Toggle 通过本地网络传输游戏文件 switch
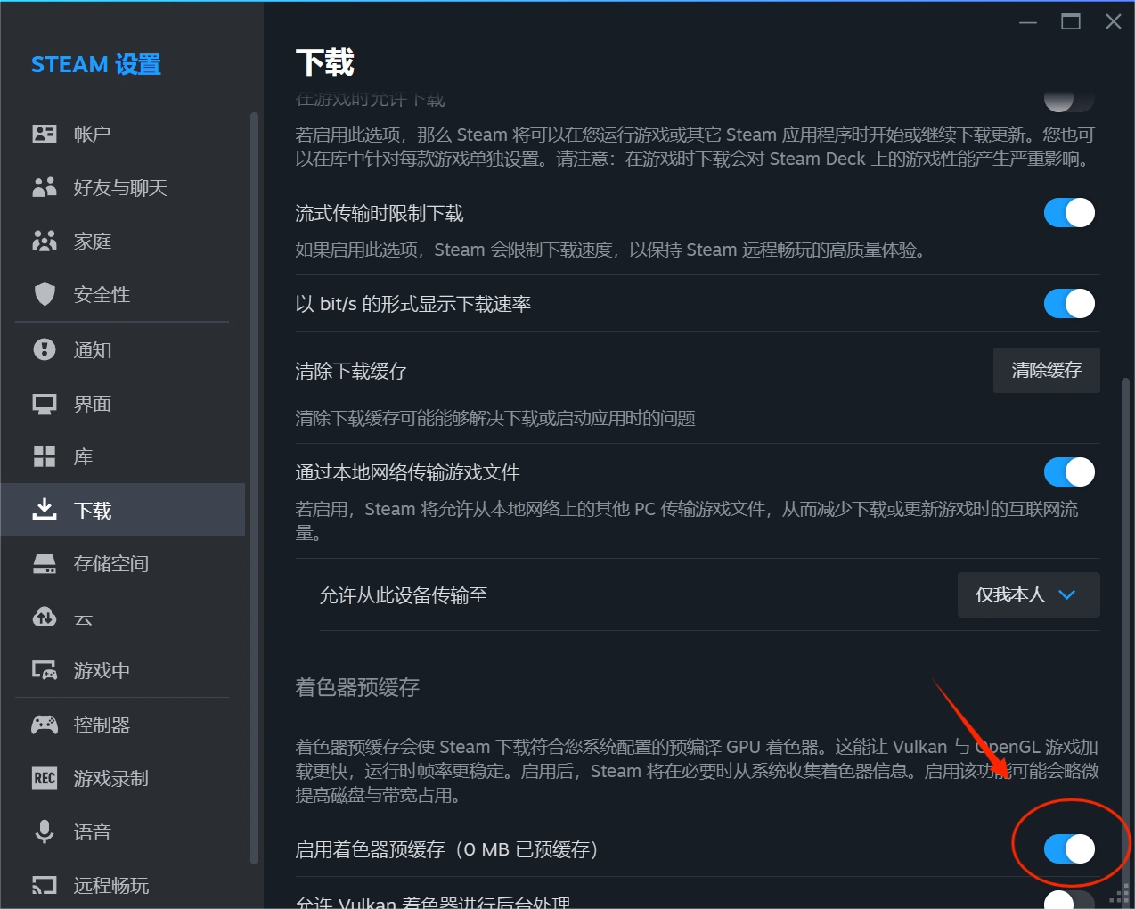1135x909 pixels. click(1069, 472)
